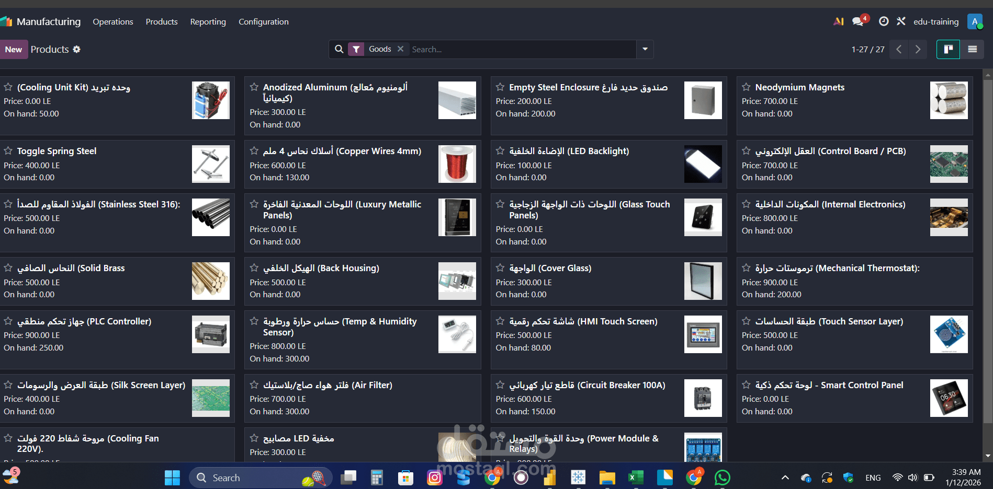Open the volume speaker tray icon
This screenshot has height=489, width=993.
913,478
